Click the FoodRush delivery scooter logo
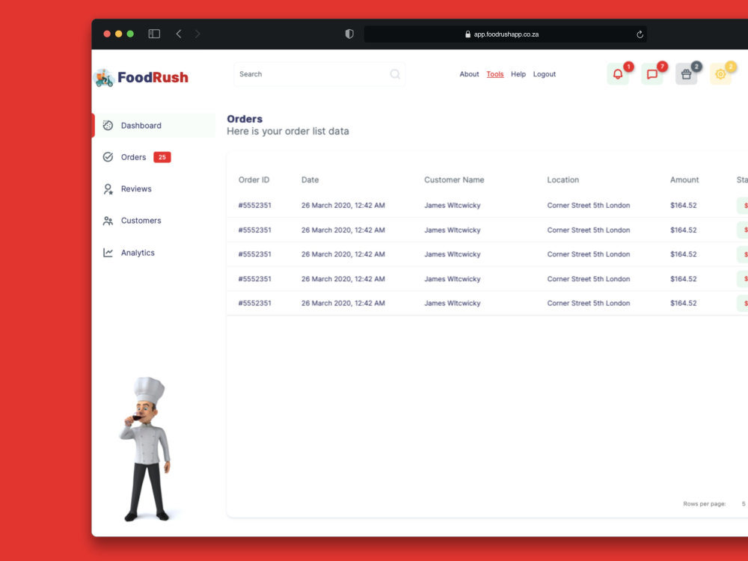748x561 pixels. pos(102,76)
